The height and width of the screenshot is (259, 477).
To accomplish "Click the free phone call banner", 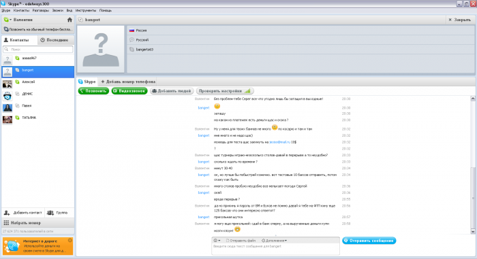I will tap(38, 29).
